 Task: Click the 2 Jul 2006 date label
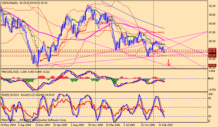pyautogui.click(x=129, y=125)
